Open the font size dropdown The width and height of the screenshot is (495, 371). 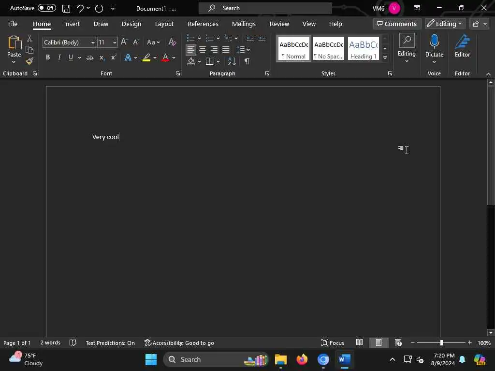click(x=114, y=43)
